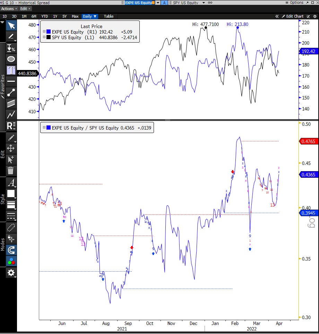Viewport: 319px width, 334px height.
Task: Pick the zigzag polyline tool
Action: (x=11, y=115)
